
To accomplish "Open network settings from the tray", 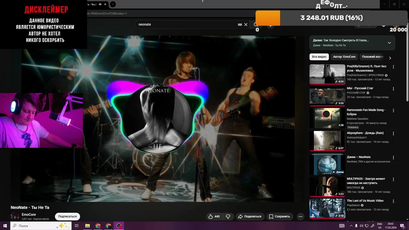I will (x=367, y=226).
